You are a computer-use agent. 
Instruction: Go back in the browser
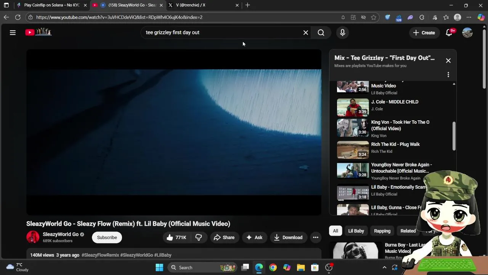(x=6, y=17)
